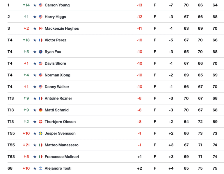Click German flag icon next to Matti Schmid
Image resolution: width=224 pixels, height=174 pixels.
click(40, 110)
